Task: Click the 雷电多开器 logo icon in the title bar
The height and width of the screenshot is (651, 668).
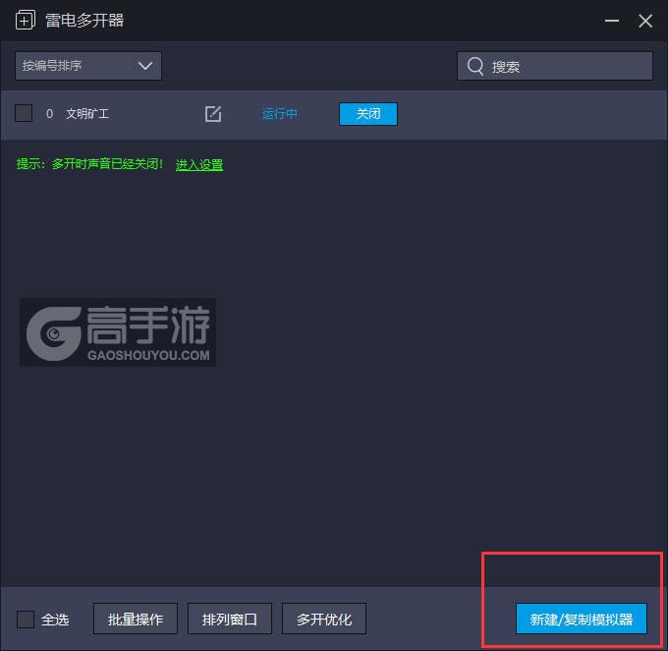Action: click(26, 21)
